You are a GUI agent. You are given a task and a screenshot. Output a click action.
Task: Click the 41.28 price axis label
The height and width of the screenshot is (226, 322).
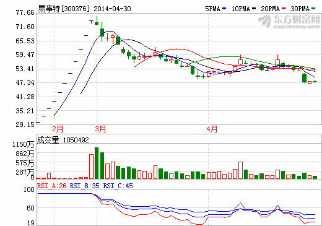[25, 97]
